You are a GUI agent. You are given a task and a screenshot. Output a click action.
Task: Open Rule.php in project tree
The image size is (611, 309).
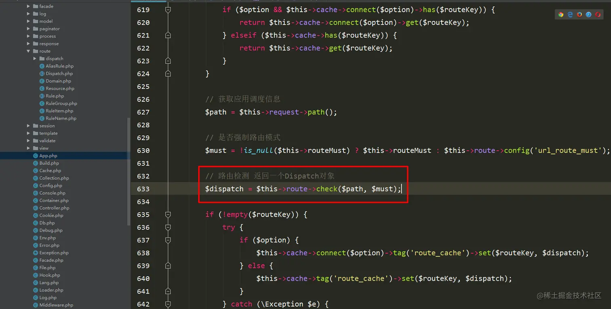[x=55, y=96]
